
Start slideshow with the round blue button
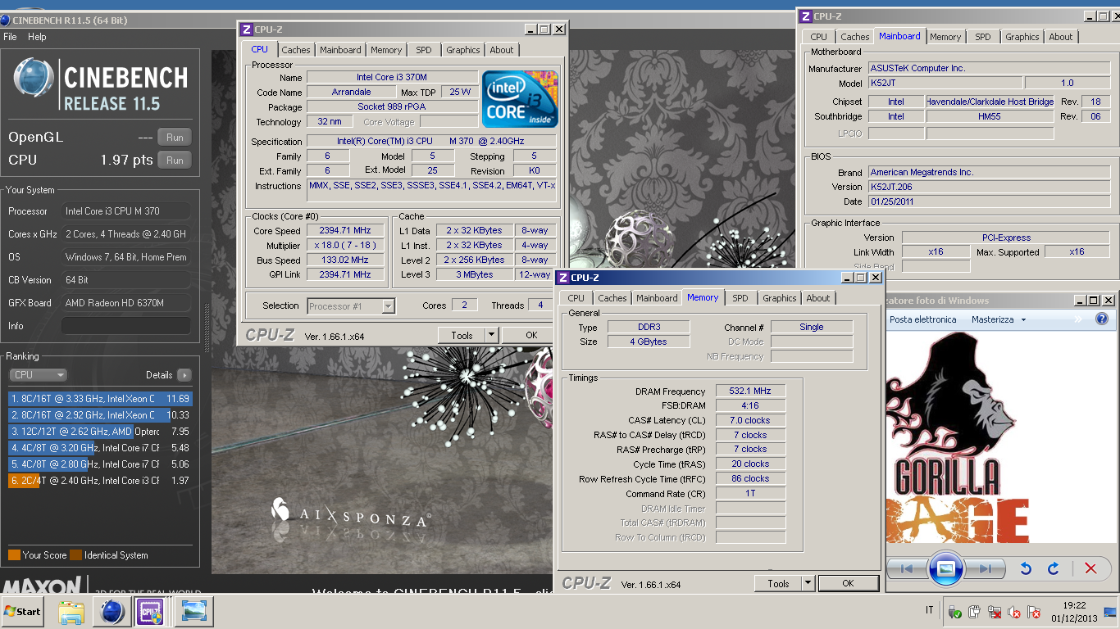click(945, 568)
